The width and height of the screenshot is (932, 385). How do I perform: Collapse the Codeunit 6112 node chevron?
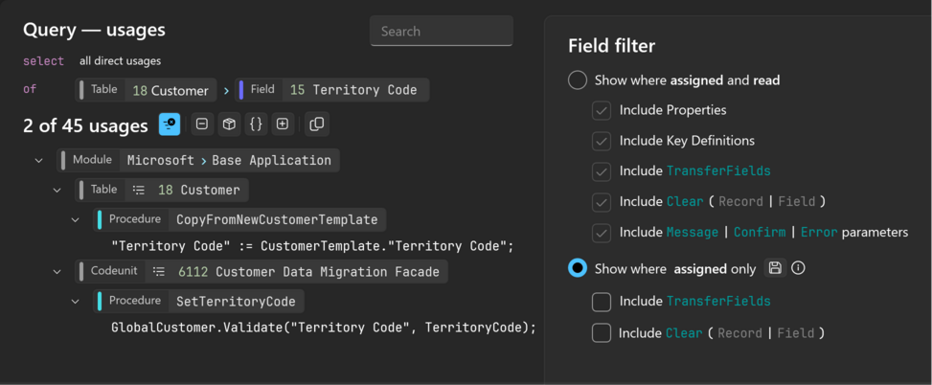tap(57, 272)
